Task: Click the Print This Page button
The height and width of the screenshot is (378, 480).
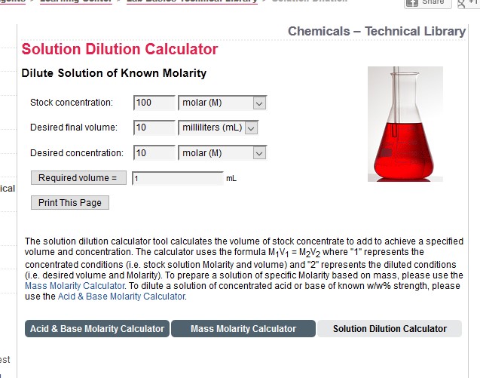Action: [x=70, y=203]
